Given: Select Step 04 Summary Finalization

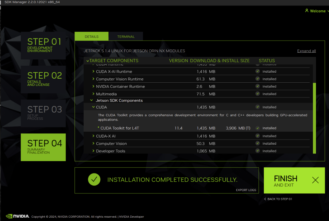Looking at the screenshot, I should tap(43, 147).
